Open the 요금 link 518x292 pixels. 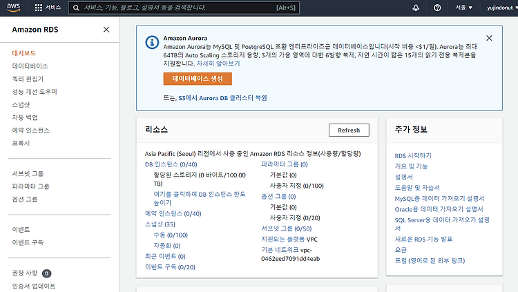tap(401, 250)
